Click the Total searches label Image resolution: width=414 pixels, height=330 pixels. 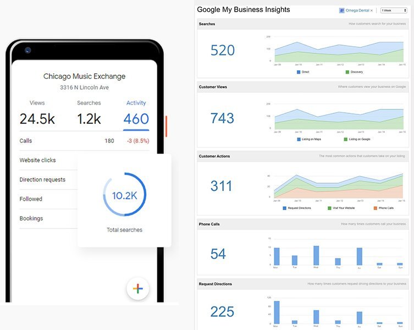point(124,230)
